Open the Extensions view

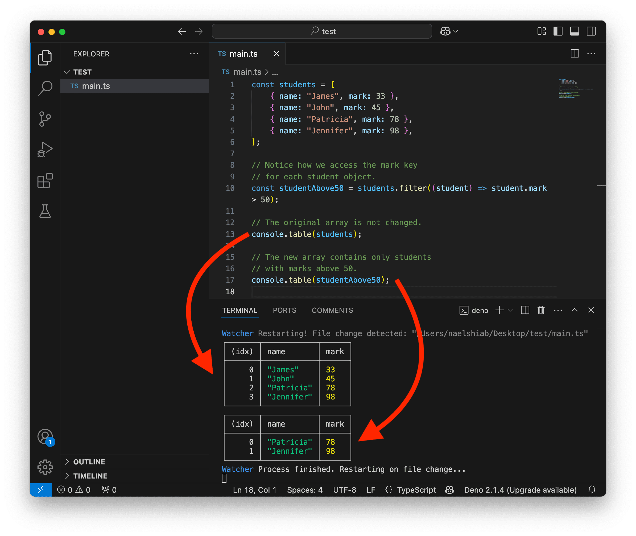45,180
